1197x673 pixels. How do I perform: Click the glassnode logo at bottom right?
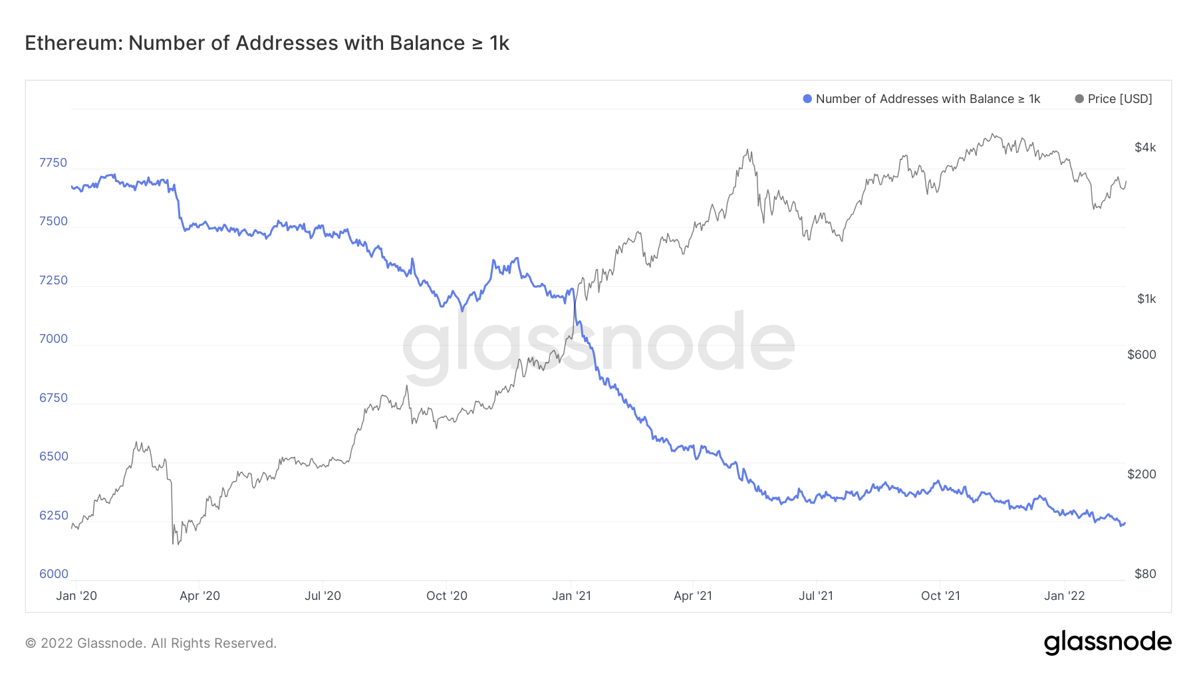(x=1107, y=642)
